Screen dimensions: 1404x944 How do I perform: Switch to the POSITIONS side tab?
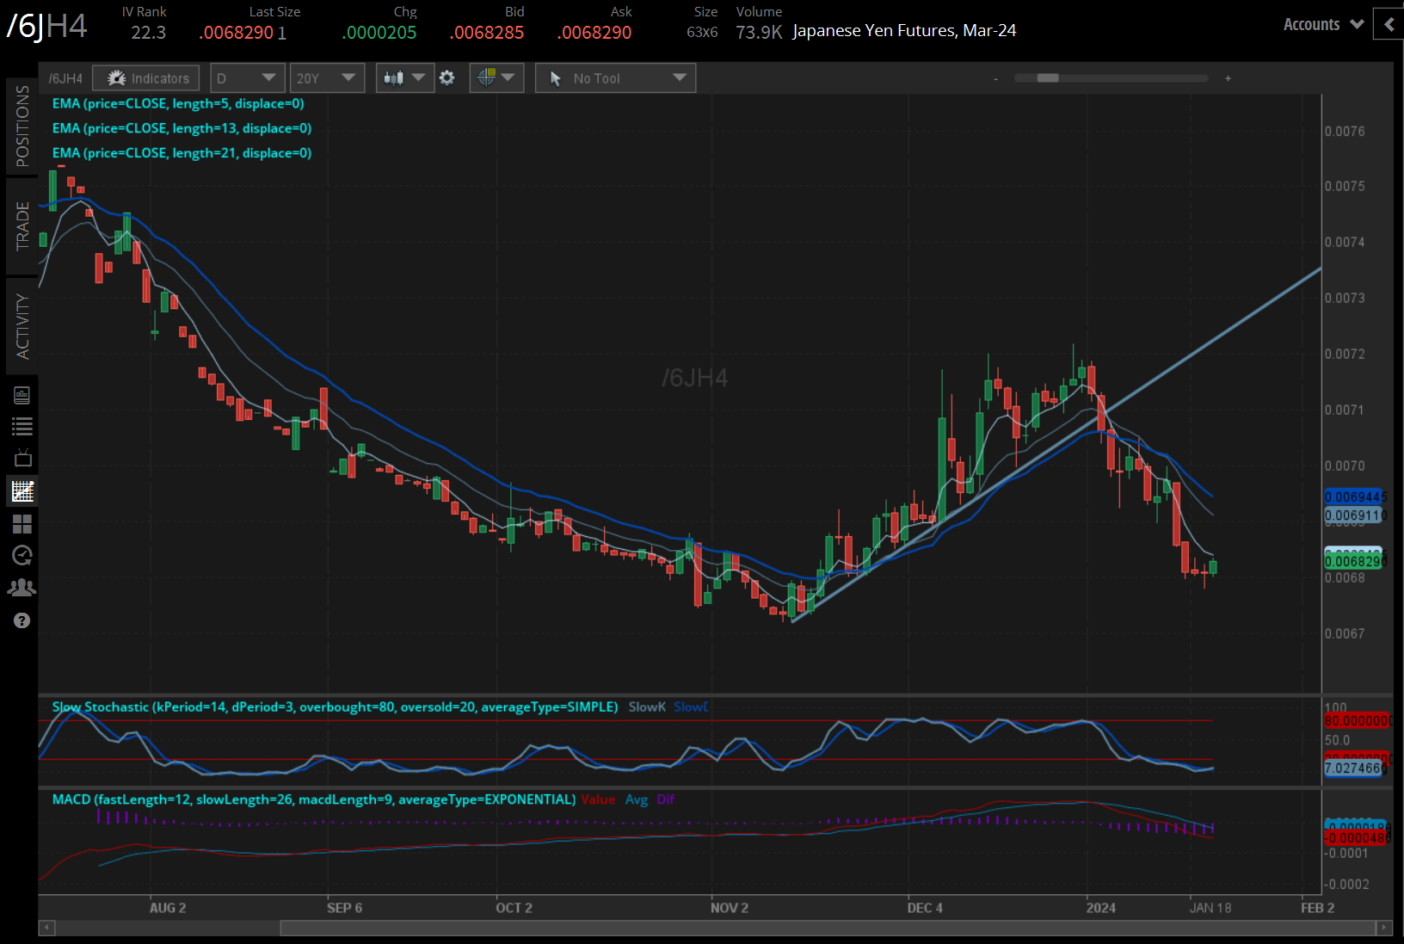point(22,126)
